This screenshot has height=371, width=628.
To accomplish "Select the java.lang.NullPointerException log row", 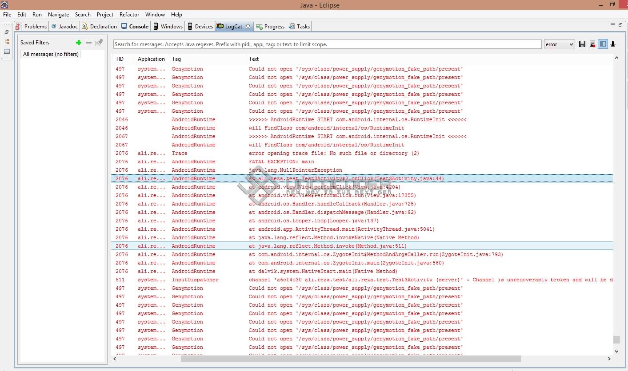I will tap(362, 170).
